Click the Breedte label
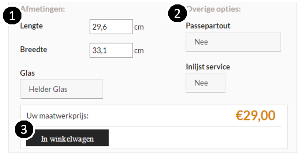 34,50
